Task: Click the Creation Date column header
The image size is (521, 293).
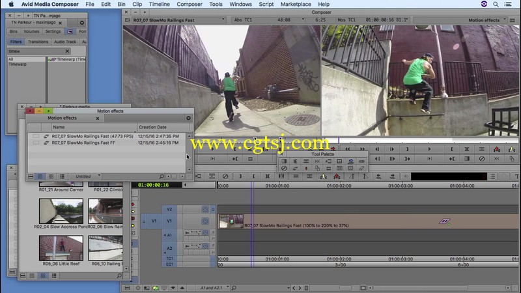Action: (x=164, y=127)
